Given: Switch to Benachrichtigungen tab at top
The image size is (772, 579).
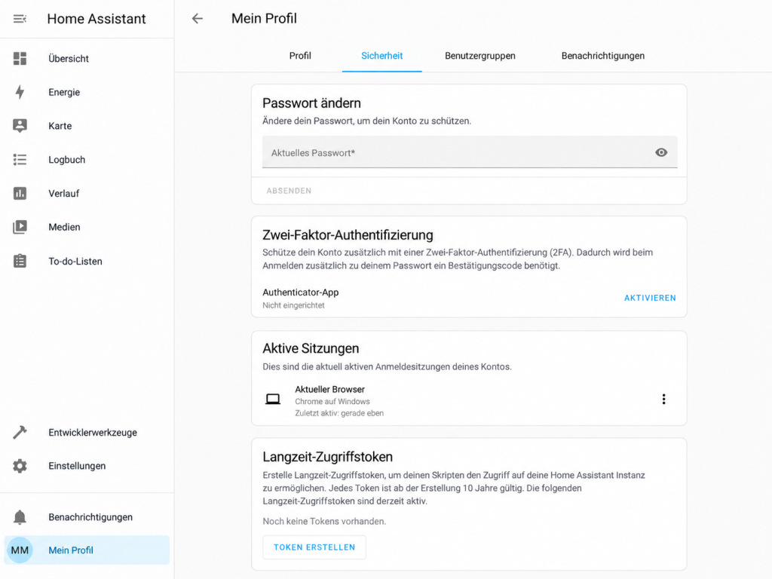Looking at the screenshot, I should point(602,56).
